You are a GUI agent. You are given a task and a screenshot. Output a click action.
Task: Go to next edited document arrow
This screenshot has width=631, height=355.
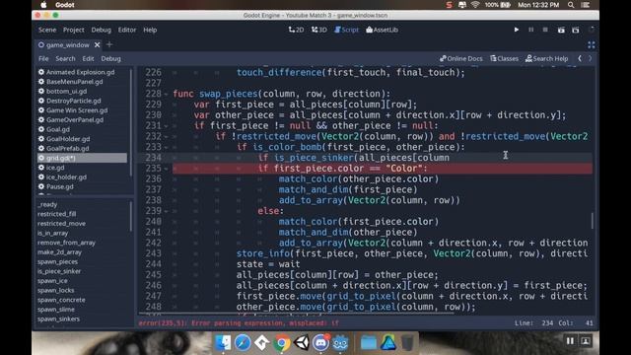tap(591, 59)
